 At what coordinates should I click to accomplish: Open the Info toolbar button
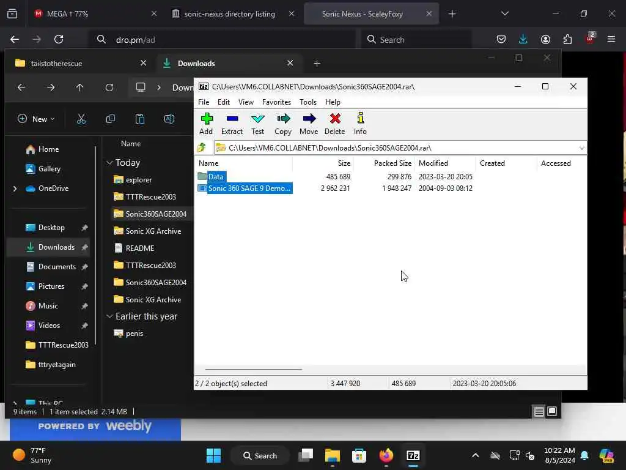(360, 124)
